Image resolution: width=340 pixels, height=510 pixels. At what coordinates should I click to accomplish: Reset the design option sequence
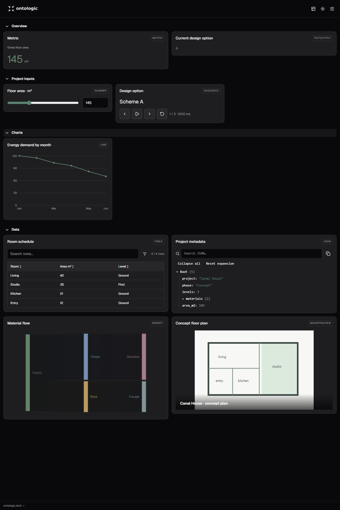[162, 114]
